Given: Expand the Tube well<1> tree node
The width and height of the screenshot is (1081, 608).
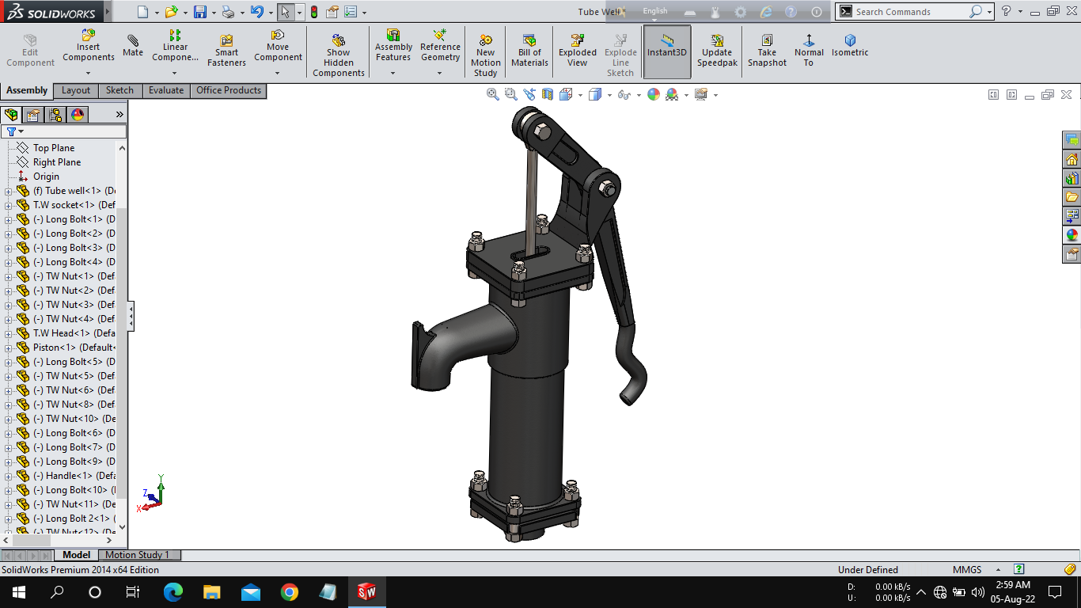Looking at the screenshot, I should 9,191.
